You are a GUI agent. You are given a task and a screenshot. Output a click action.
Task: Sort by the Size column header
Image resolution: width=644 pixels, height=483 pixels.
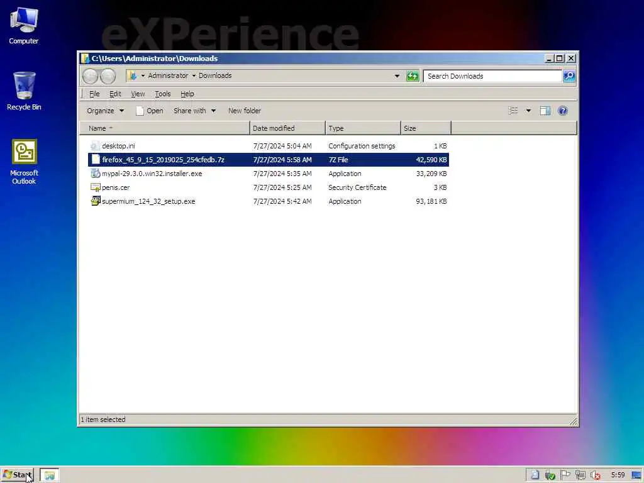coord(426,128)
